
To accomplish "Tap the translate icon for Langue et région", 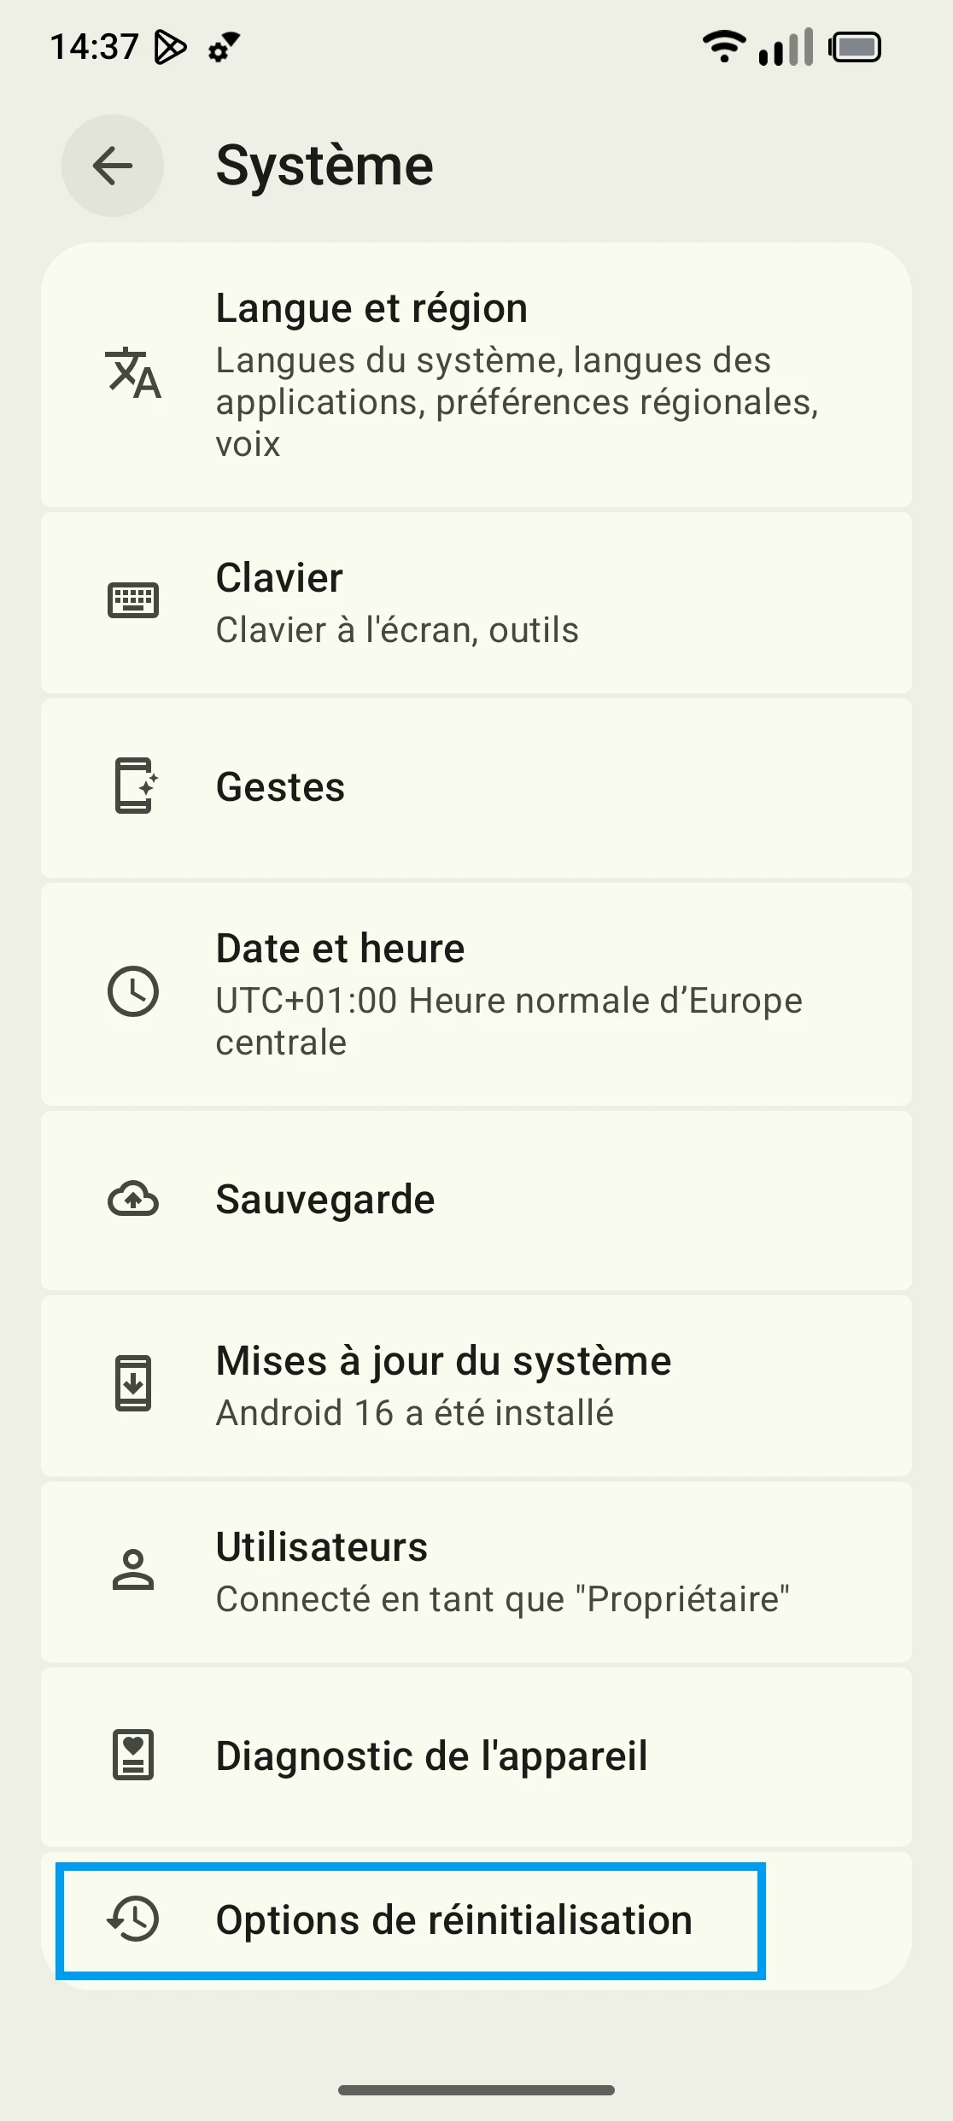I will pyautogui.click(x=133, y=373).
